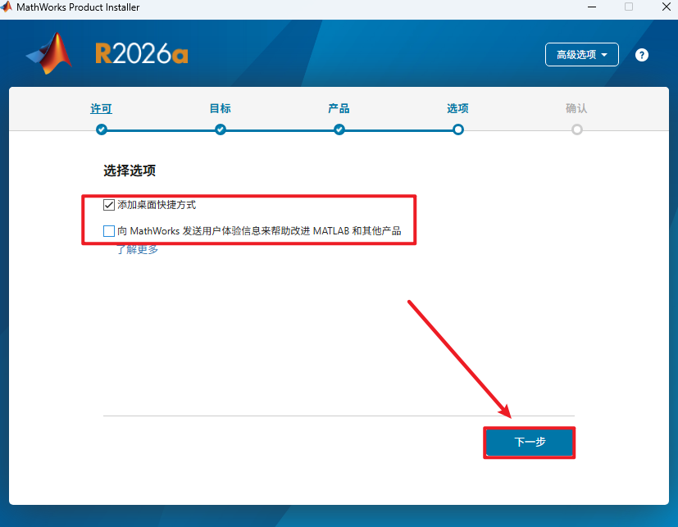The image size is (678, 527).
Task: Click the current 选项 step circle marker
Action: (x=458, y=129)
